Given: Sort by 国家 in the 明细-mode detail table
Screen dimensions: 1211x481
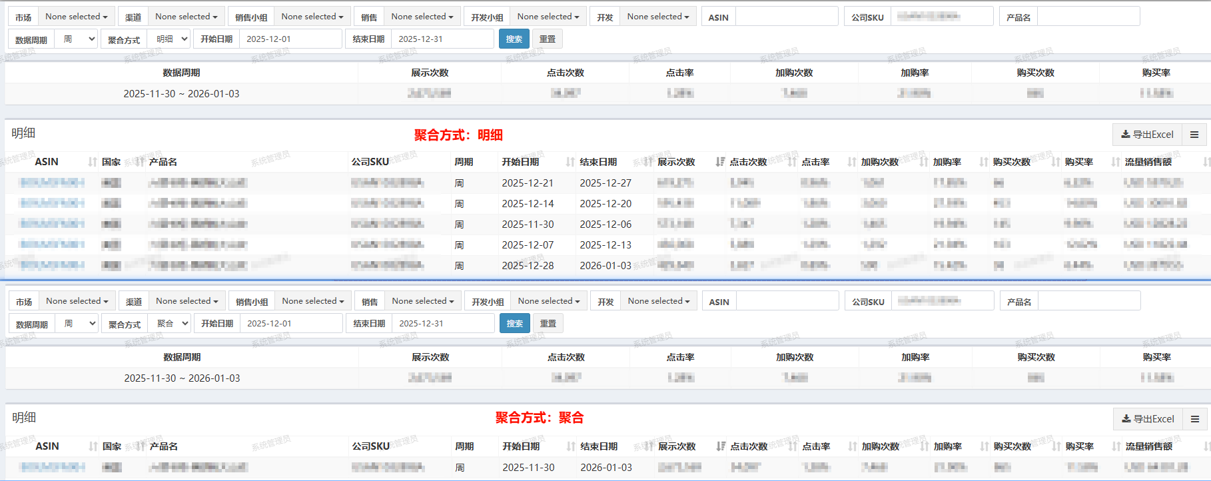Looking at the screenshot, I should click(x=140, y=162).
